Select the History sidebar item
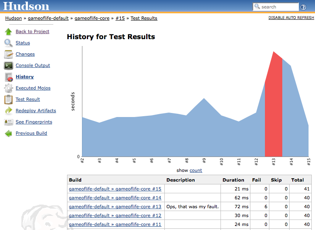The height and width of the screenshot is (230, 315). (25, 77)
